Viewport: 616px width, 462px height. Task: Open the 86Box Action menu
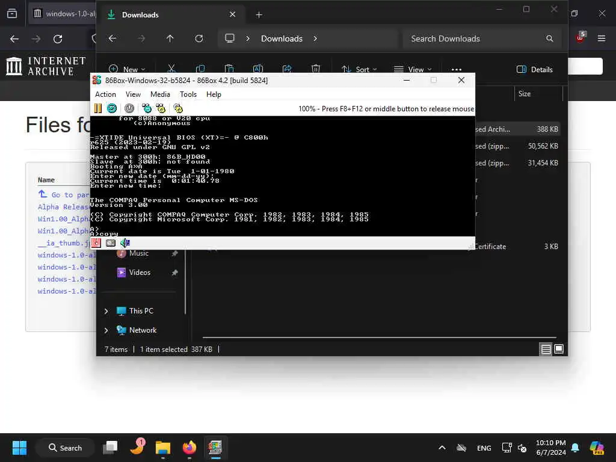[105, 94]
